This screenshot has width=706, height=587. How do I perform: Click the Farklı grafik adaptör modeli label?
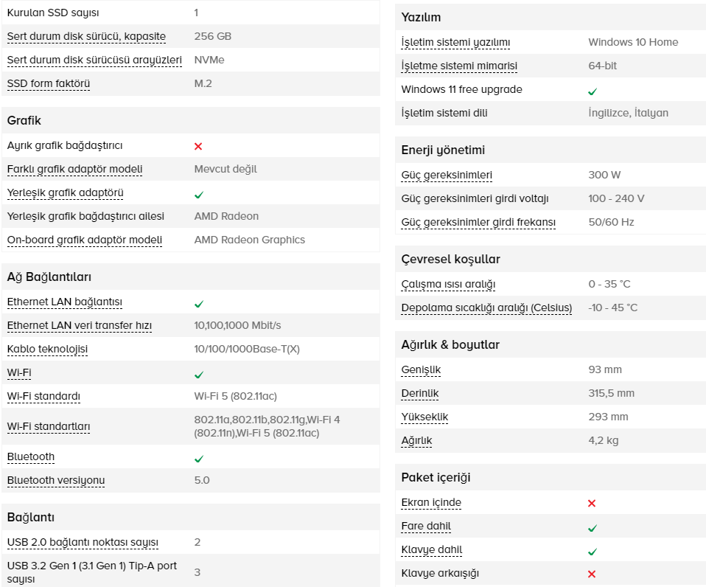click(74, 170)
